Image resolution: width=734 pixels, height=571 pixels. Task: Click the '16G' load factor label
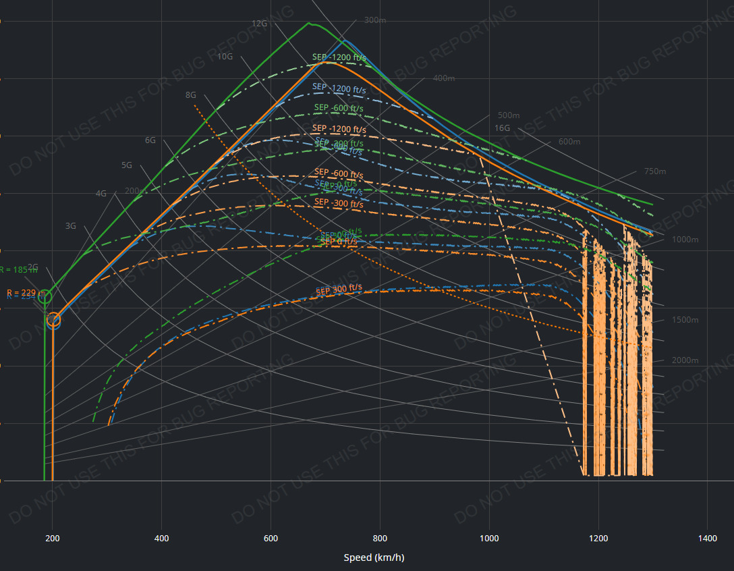click(502, 128)
